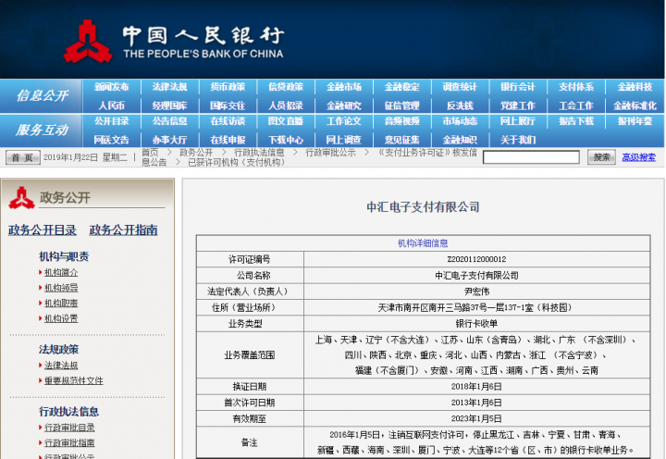This screenshot has width=666, height=459.
Task: Click the People's Bank of China header logo
Action: click(174, 42)
